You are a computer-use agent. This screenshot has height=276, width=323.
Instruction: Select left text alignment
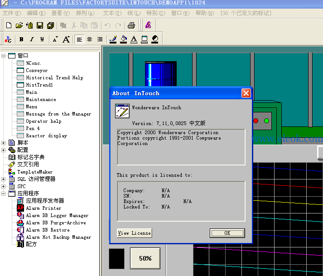click(x=79, y=39)
